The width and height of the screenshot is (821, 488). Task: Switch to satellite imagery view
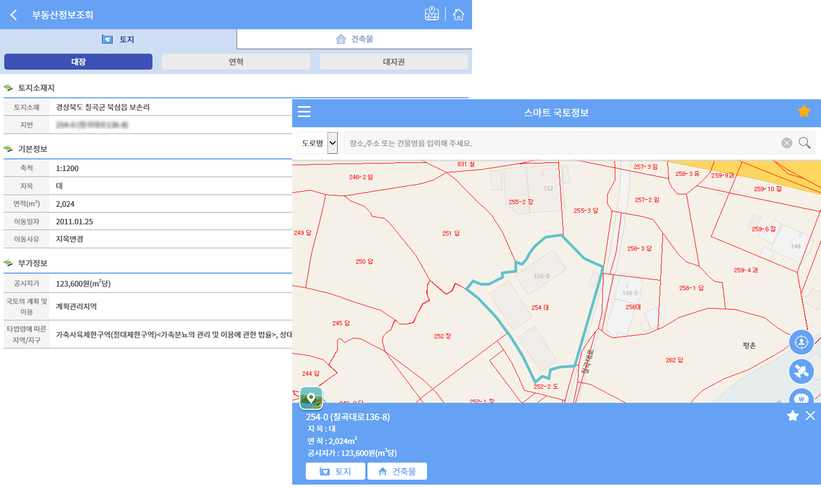801,372
